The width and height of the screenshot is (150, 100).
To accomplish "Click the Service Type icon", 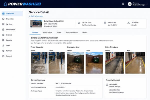I will (x=79, y=23).
